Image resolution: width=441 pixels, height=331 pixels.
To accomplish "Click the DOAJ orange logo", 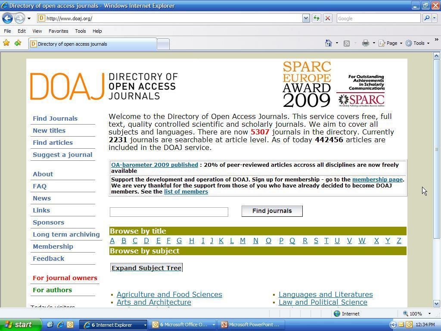I will (x=67, y=86).
